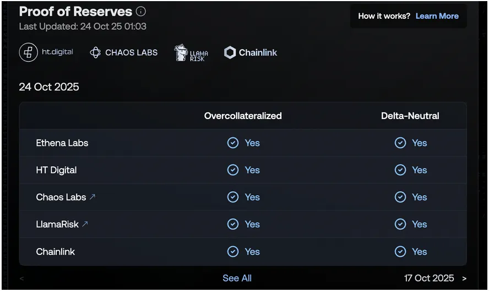Click the ht.digital logo icon
This screenshot has height=292, width=489.
click(29, 52)
